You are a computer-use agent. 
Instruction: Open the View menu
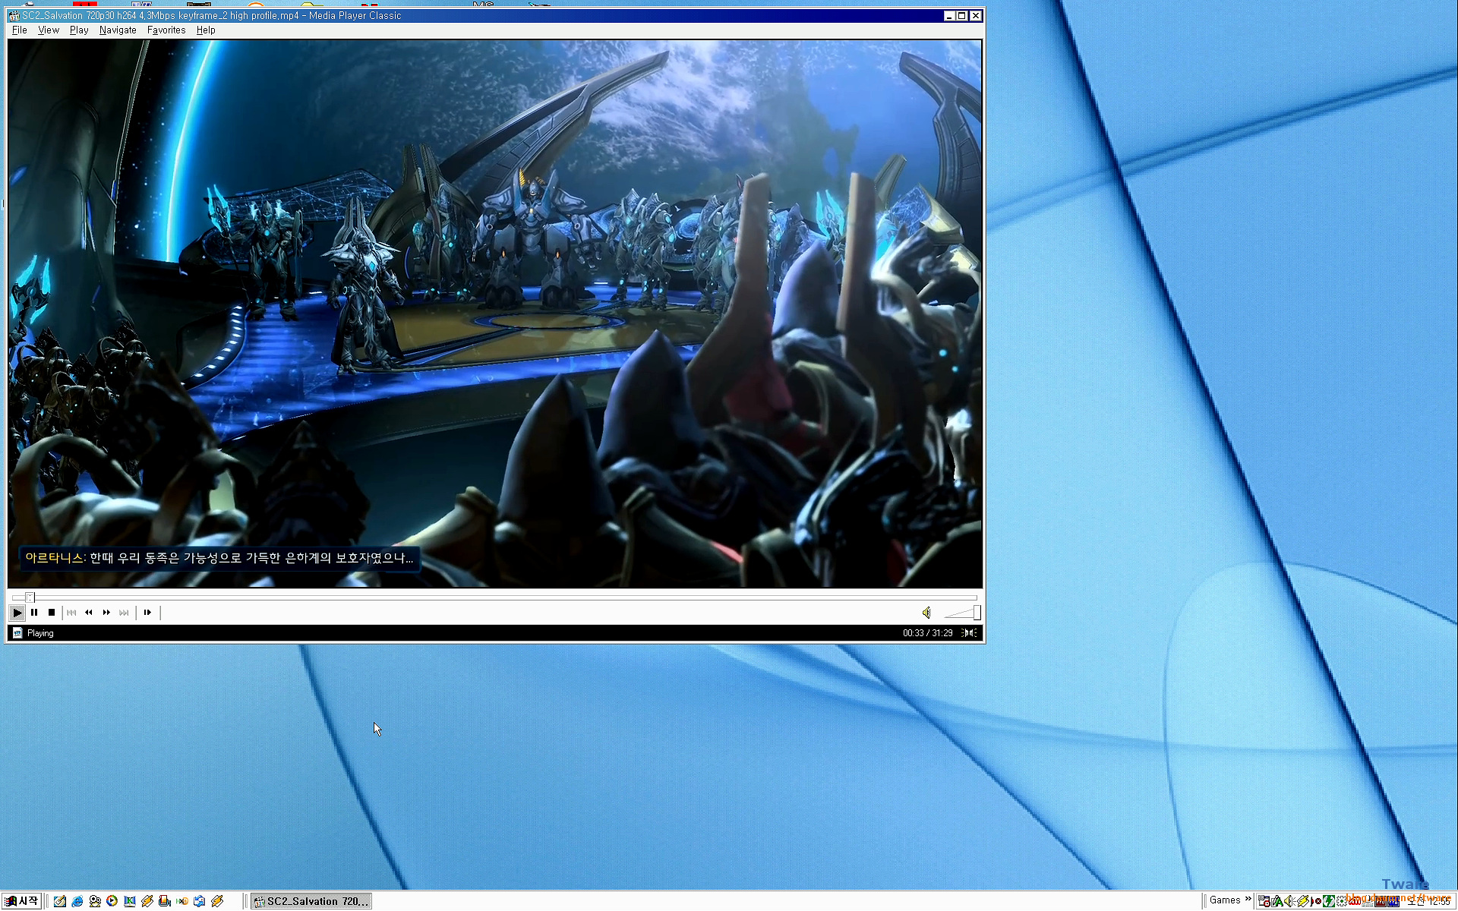coord(49,30)
